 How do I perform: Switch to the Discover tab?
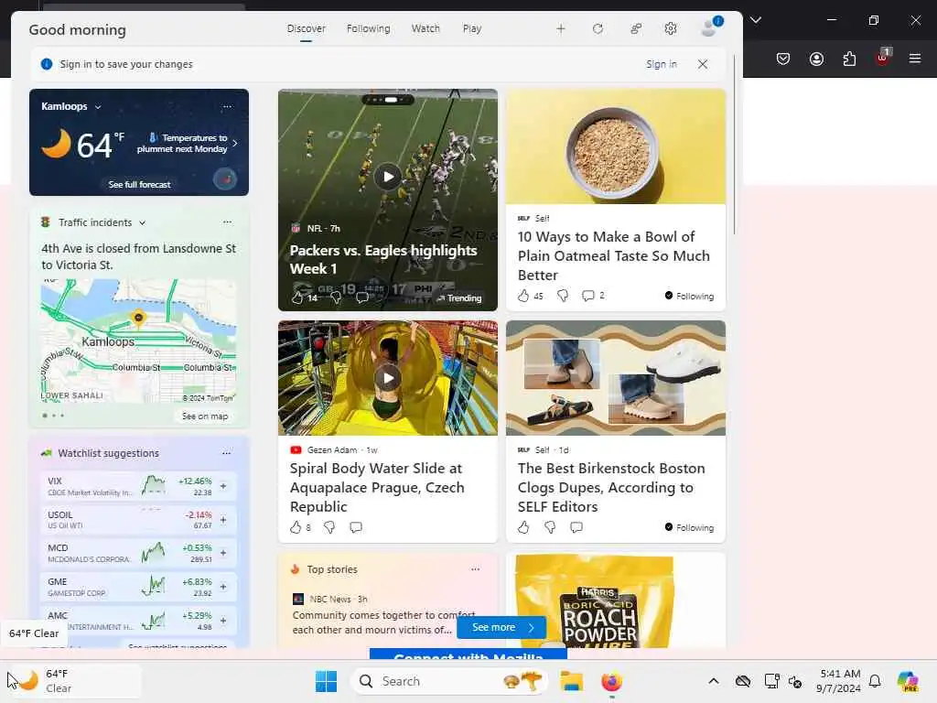pos(306,28)
